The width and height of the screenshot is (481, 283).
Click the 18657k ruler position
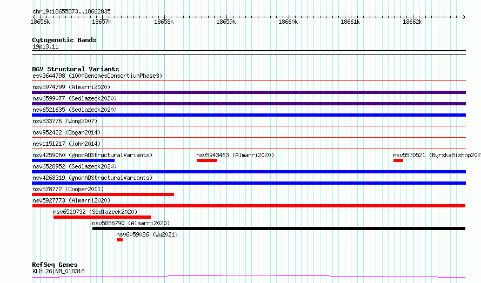click(102, 22)
